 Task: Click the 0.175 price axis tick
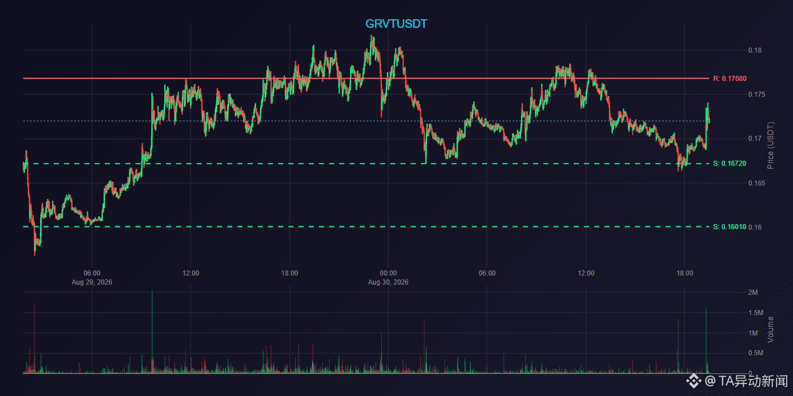(757, 94)
